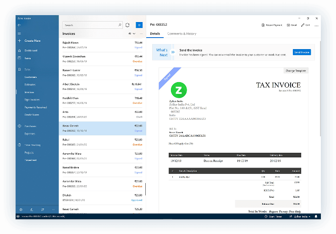Click the Change Template button
This screenshot has height=234, width=336.
[x=296, y=71]
